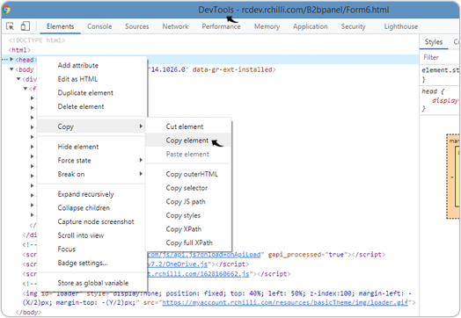Viewport: 461px width, 318px height.
Task: Choose Add attribute from context menu
Action: click(78, 65)
